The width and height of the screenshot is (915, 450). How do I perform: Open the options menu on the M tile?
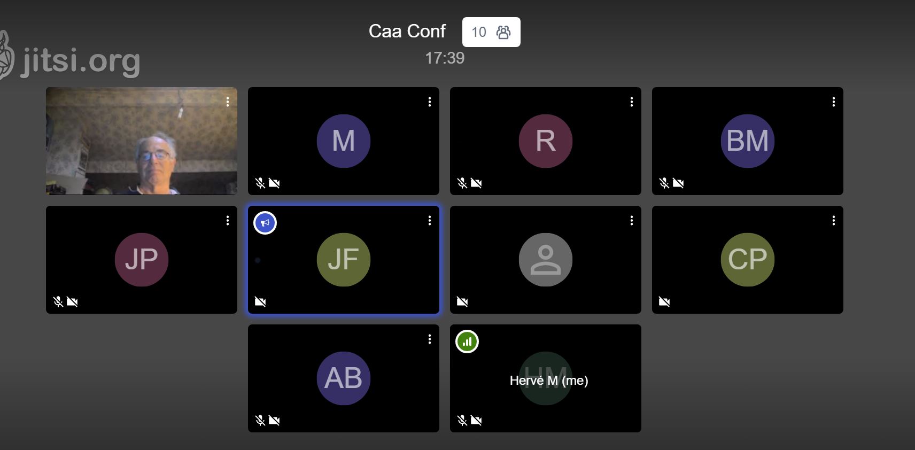430,102
